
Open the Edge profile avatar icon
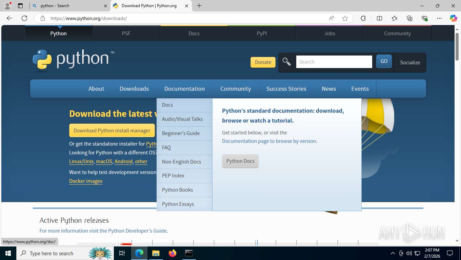[7, 6]
